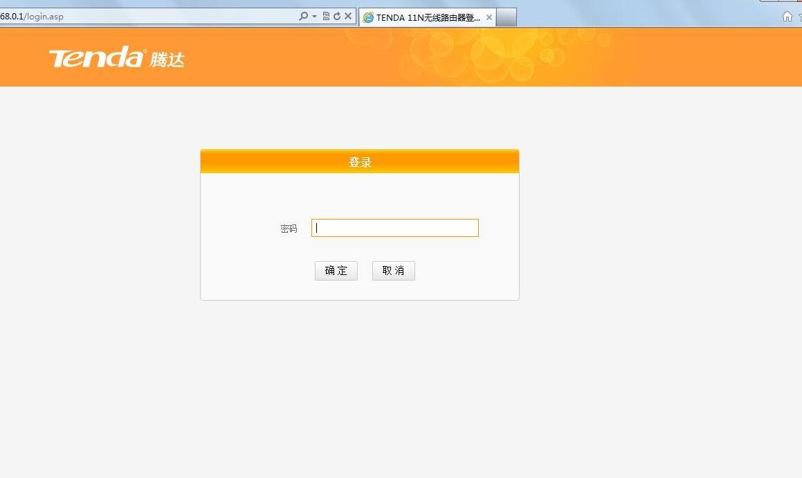Click the 登录 login header bar

359,161
